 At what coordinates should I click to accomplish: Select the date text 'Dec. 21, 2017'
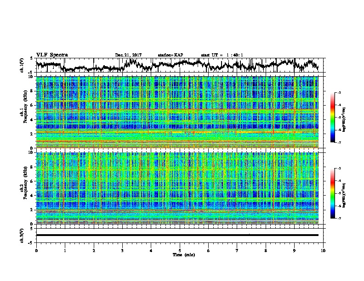(x=128, y=55)
